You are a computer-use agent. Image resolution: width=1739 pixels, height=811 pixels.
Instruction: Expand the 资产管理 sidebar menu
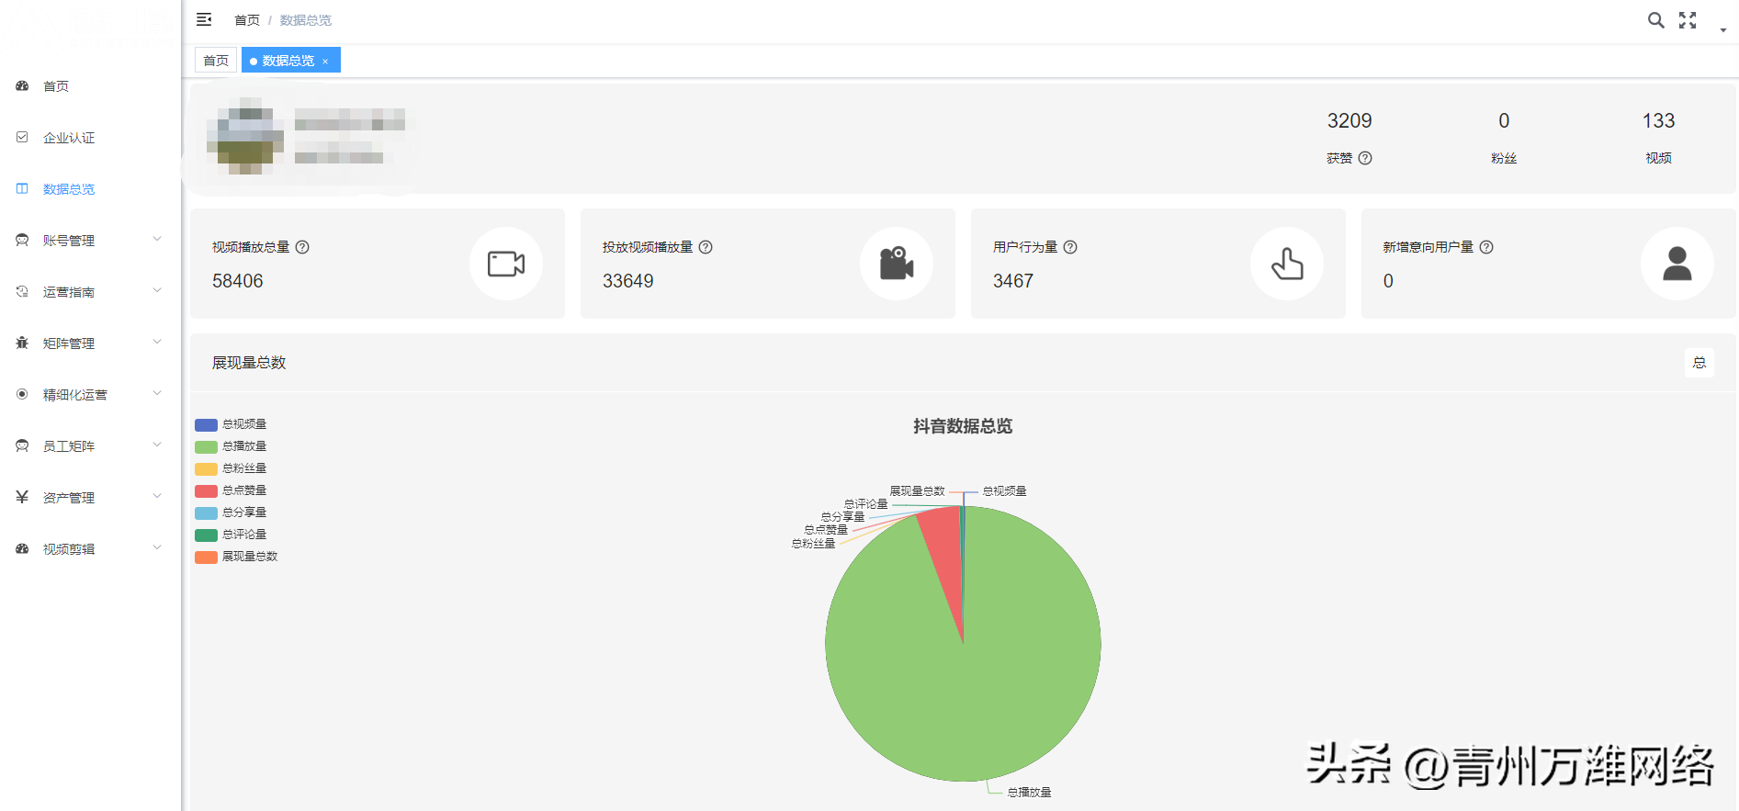pos(89,498)
